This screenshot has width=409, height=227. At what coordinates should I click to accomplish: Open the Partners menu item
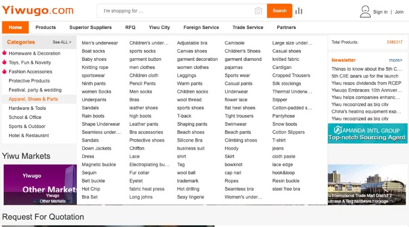pos(286,27)
